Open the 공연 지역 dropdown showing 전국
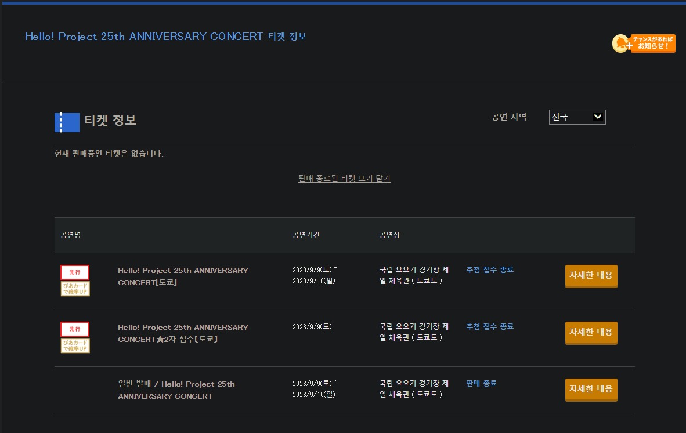This screenshot has width=686, height=433. click(x=577, y=117)
